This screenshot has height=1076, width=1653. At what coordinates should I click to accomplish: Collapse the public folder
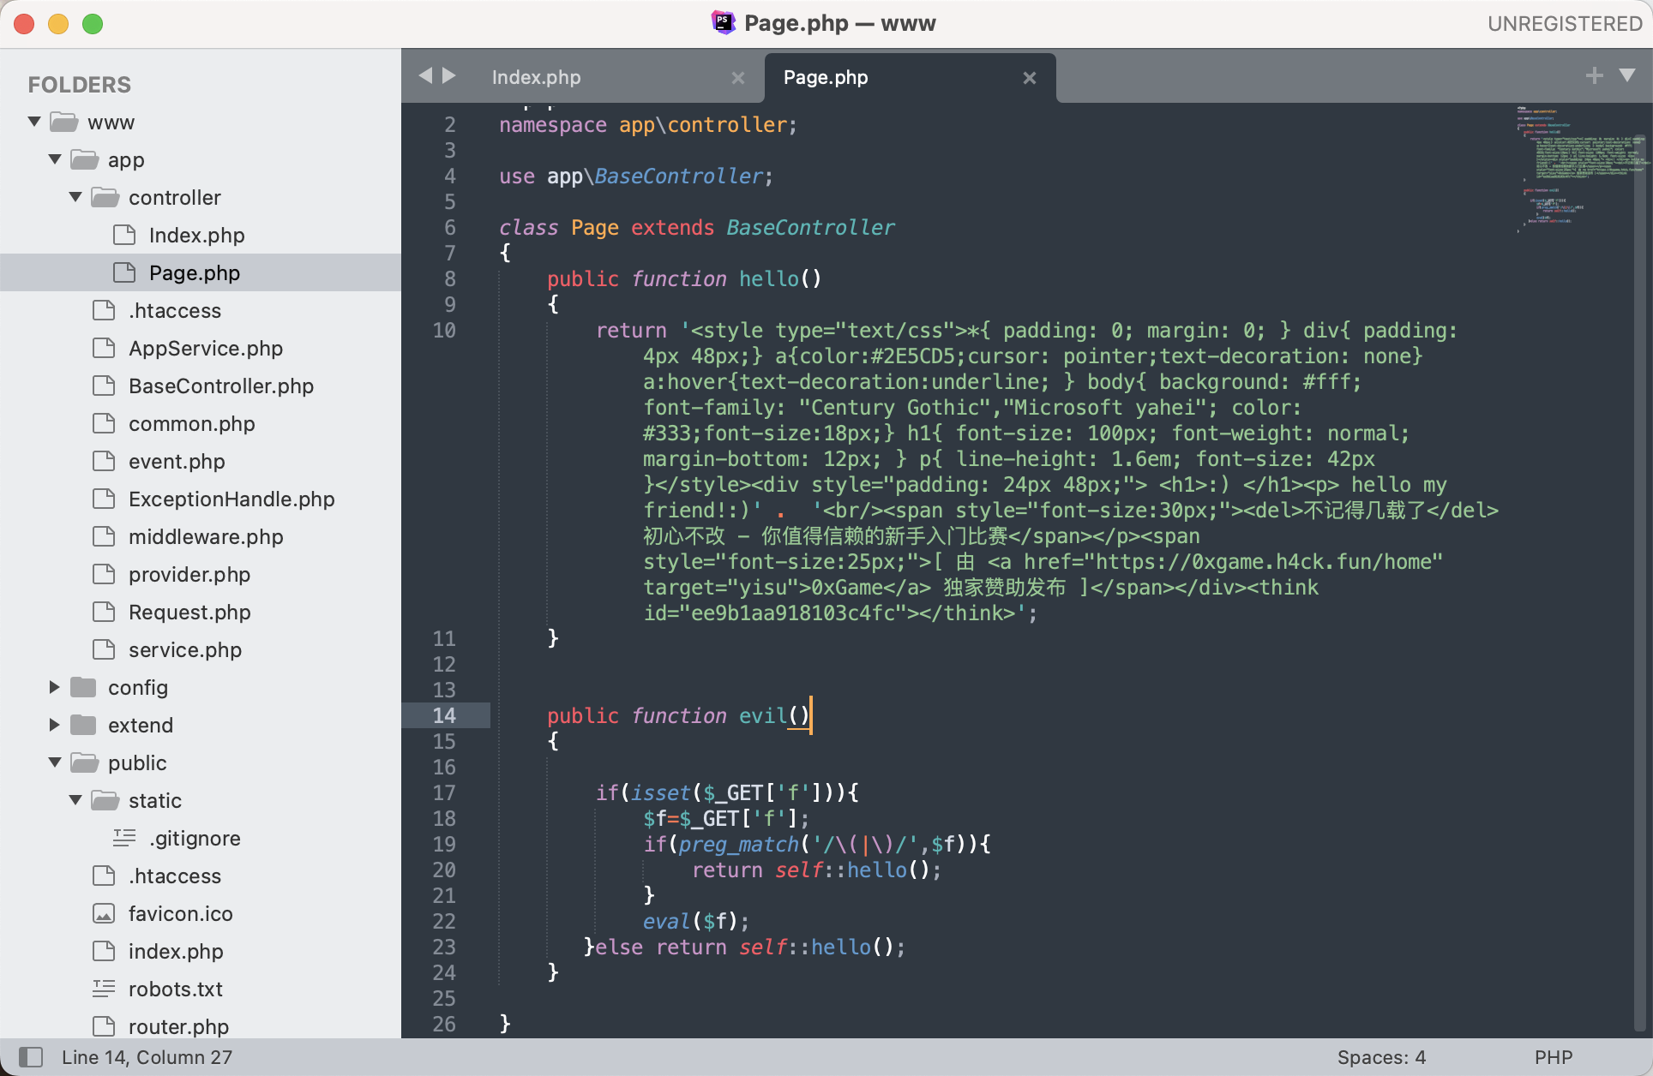click(55, 762)
